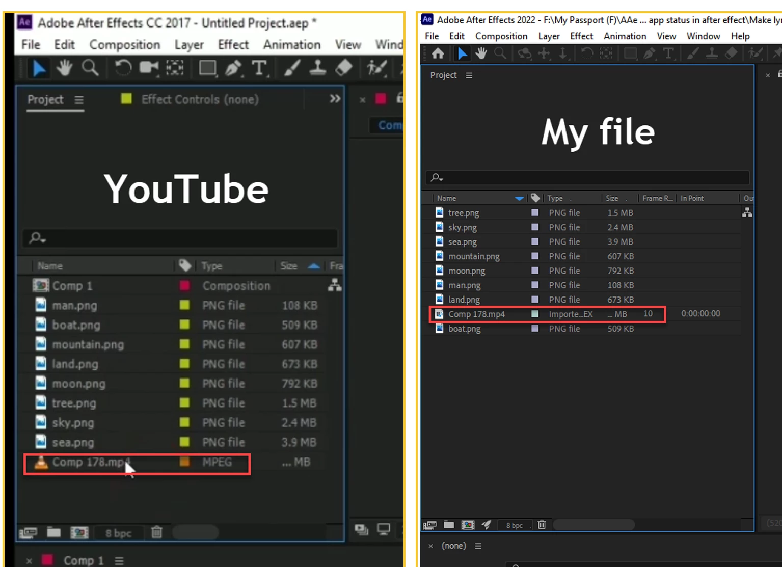782x567 pixels.
Task: Select the Clone Stamp tool in CC 2017
Action: point(318,68)
